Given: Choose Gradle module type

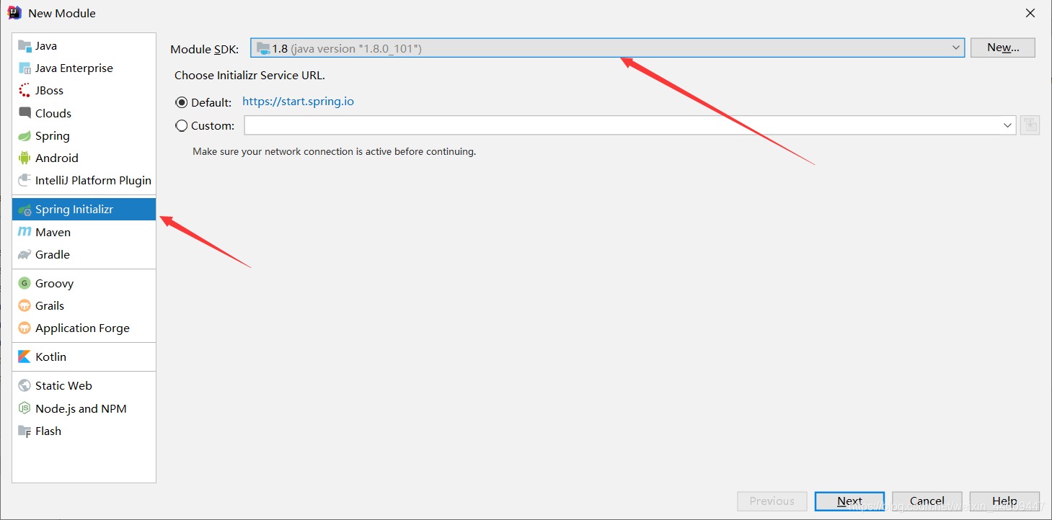Looking at the screenshot, I should pyautogui.click(x=84, y=254).
